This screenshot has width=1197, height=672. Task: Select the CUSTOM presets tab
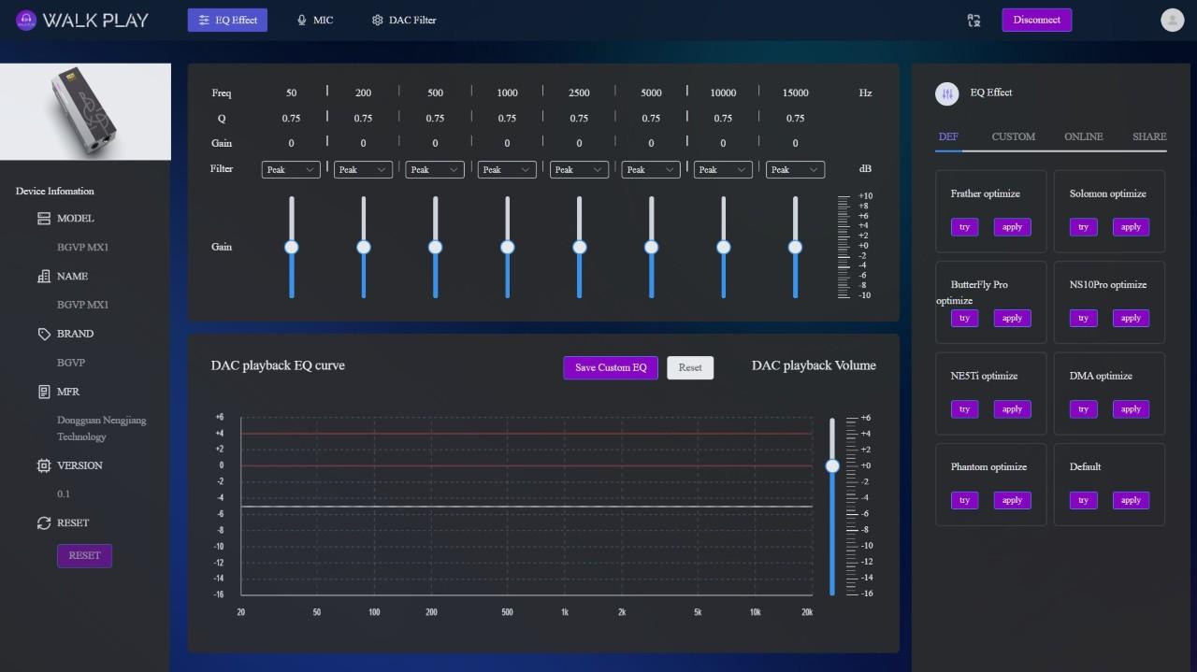tap(1013, 136)
